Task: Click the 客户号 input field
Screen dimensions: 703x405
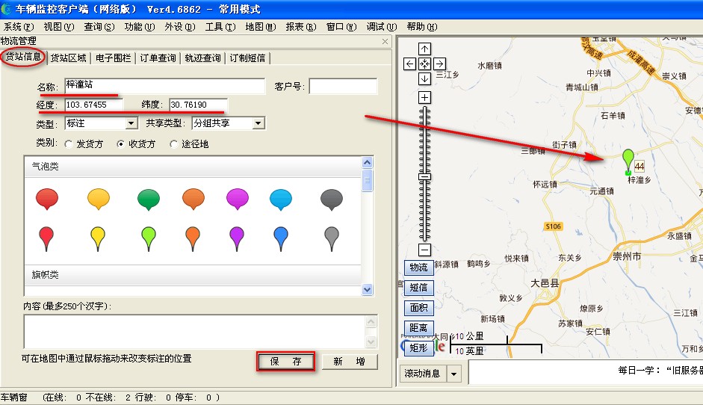Action: pos(343,87)
